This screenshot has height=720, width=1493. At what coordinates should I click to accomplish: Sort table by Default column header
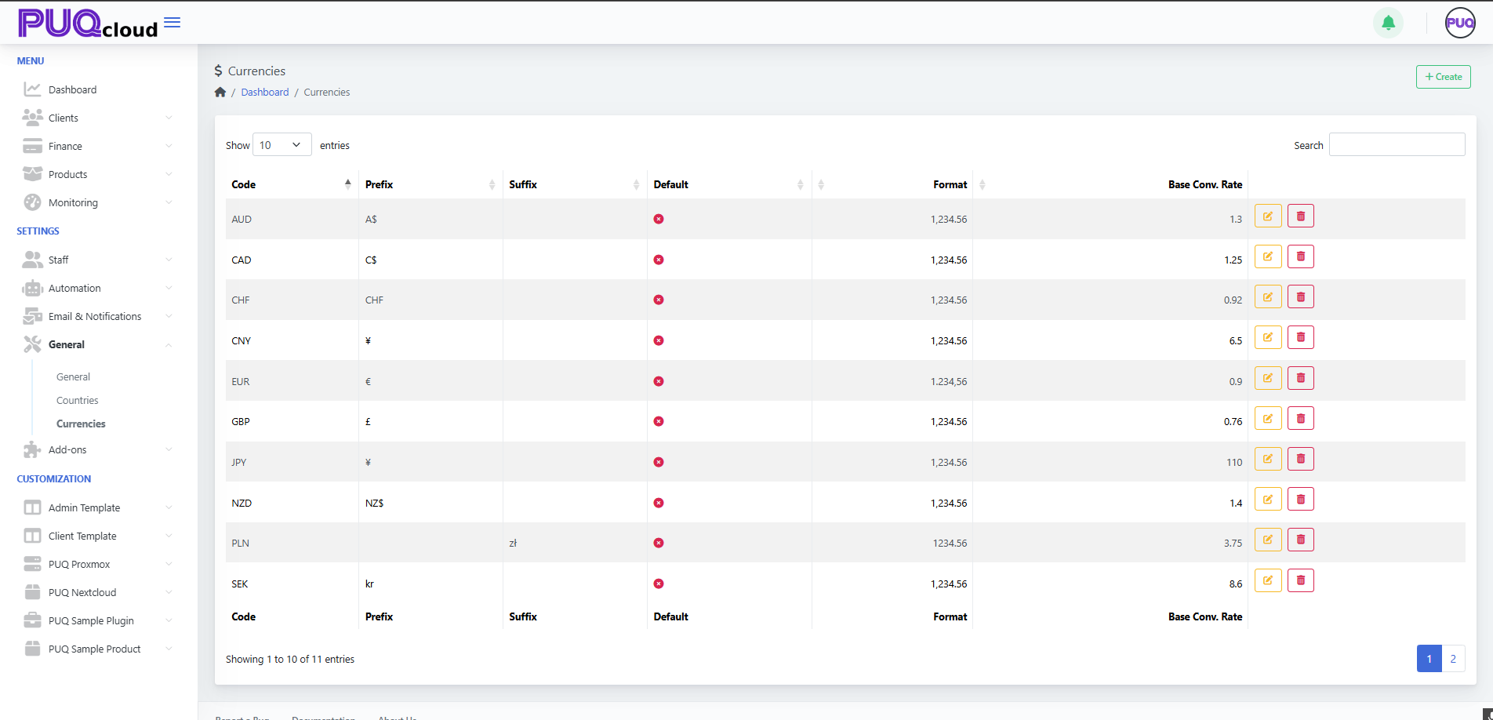pyautogui.click(x=729, y=184)
